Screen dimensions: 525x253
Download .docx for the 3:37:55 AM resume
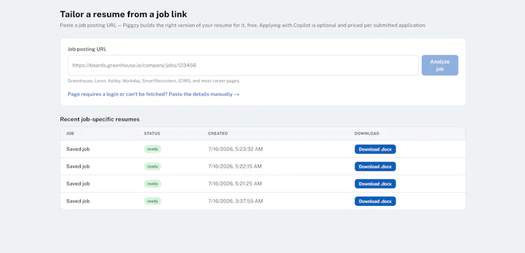(x=375, y=201)
